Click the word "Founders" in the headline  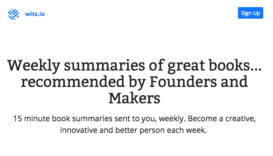coord(183,82)
